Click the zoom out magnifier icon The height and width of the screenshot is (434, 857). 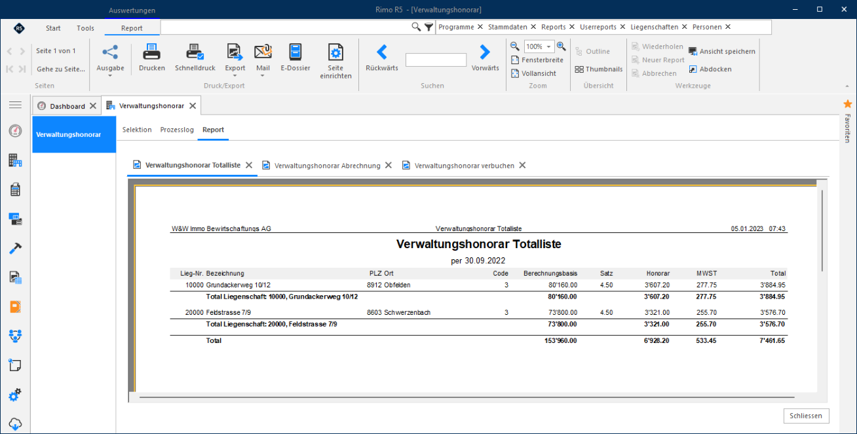515,46
